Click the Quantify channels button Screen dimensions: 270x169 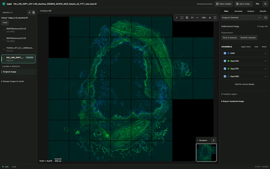click(248, 38)
